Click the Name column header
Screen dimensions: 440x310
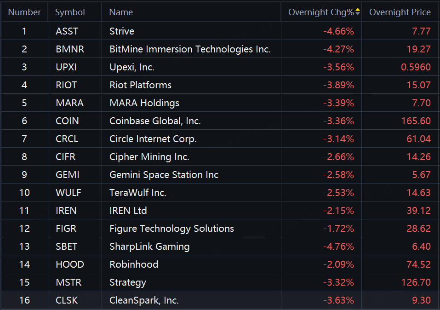(121, 12)
